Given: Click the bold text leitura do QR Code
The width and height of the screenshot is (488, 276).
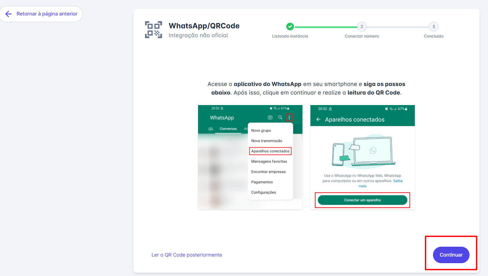Looking at the screenshot, I should point(374,93).
